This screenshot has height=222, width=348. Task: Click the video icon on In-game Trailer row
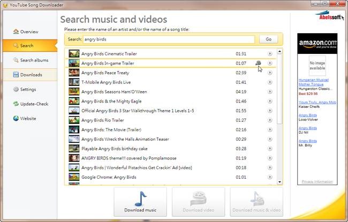[x=258, y=63]
